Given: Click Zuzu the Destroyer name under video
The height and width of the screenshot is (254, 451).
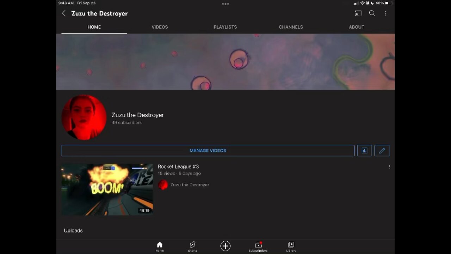Looking at the screenshot, I should 190,185.
